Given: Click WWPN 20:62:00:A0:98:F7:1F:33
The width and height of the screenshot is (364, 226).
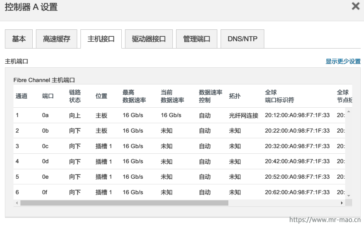Looking at the screenshot, I should 297,192.
